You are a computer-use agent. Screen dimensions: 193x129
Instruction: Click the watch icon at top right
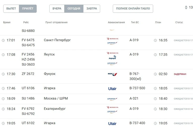click(186, 8)
